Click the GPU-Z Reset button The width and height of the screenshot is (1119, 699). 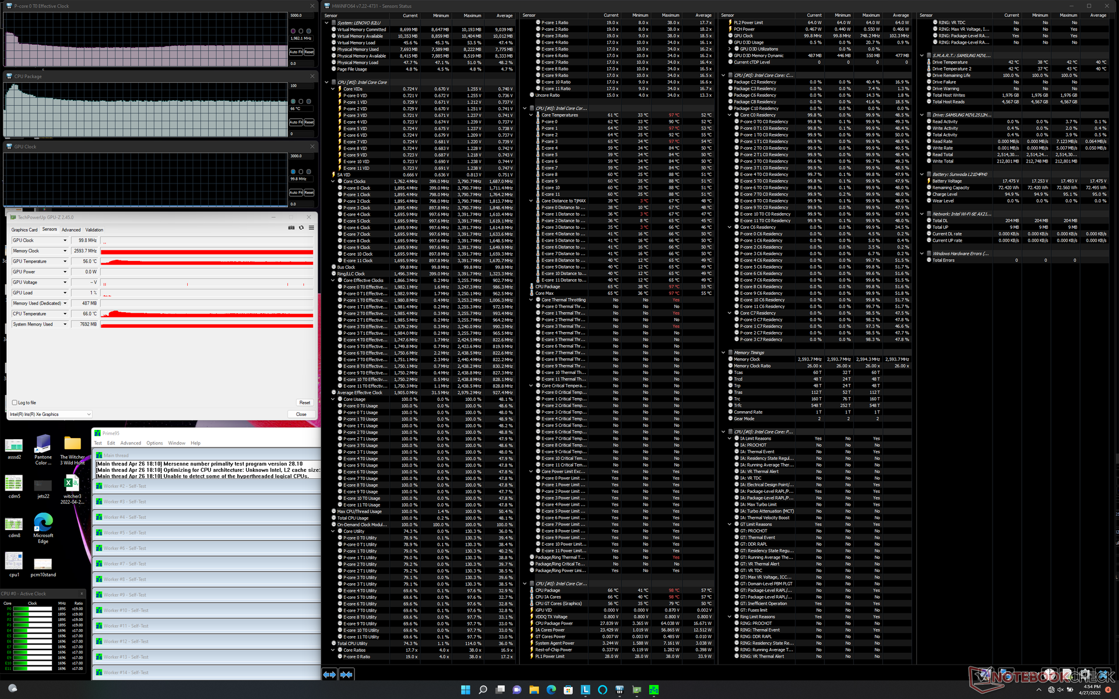[x=304, y=403]
